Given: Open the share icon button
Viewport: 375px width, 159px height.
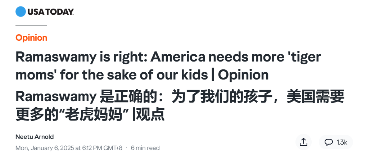Looking at the screenshot, I should [x=303, y=142].
